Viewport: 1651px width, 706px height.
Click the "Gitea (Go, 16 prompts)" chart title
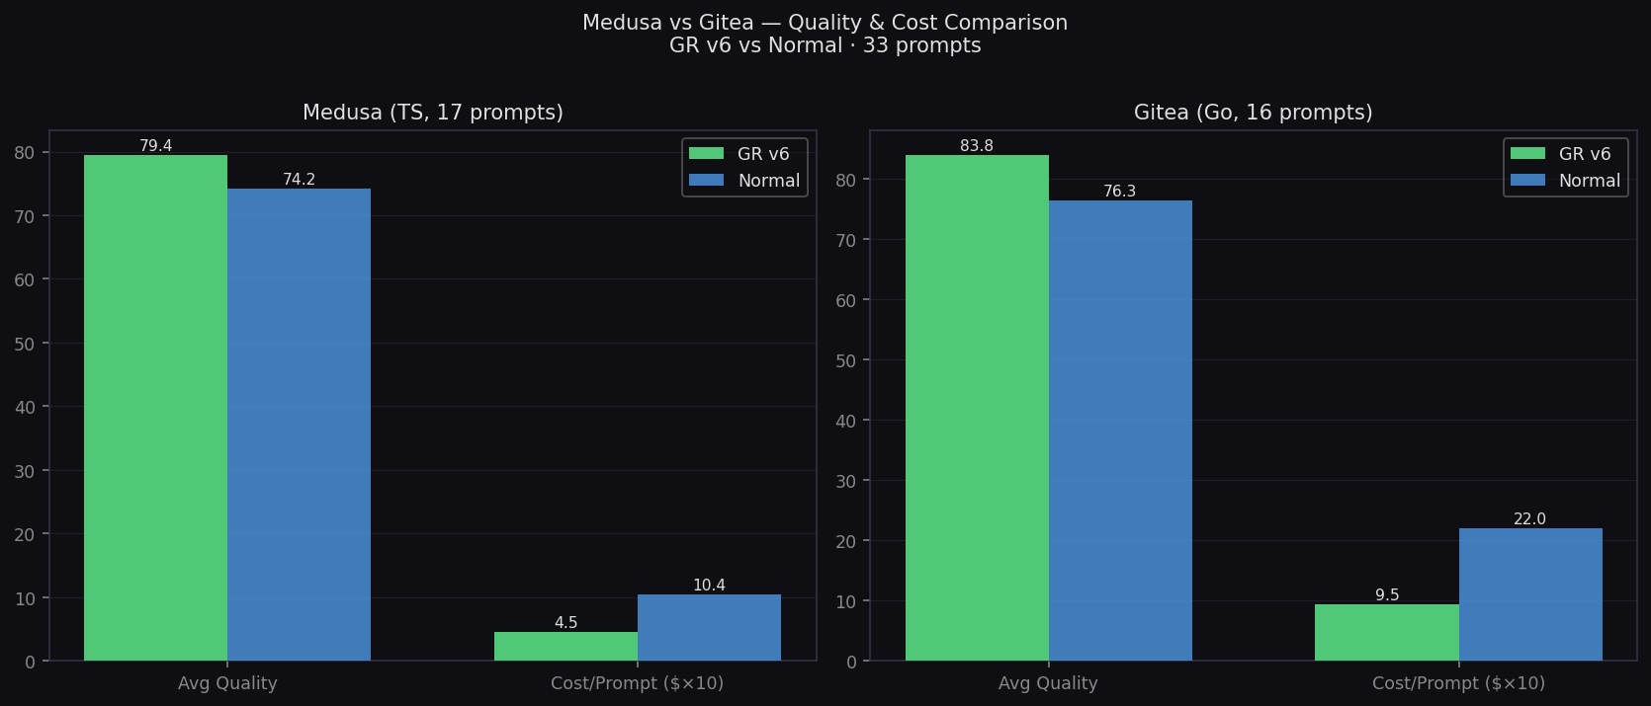(1253, 113)
